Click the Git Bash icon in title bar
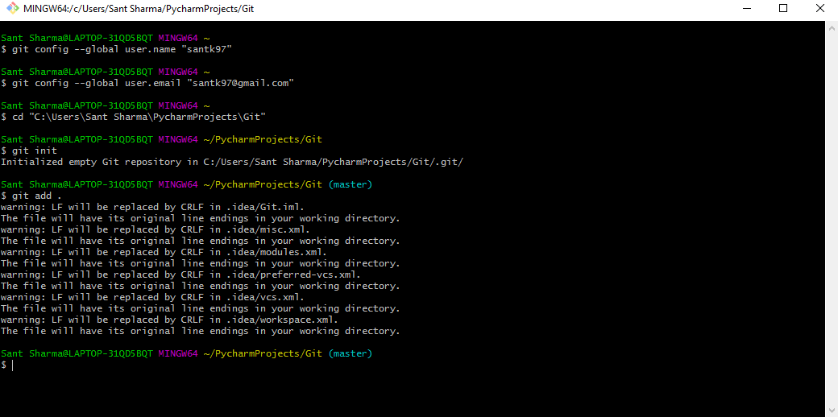Viewport: 838px width, 417px height. pos(12,9)
